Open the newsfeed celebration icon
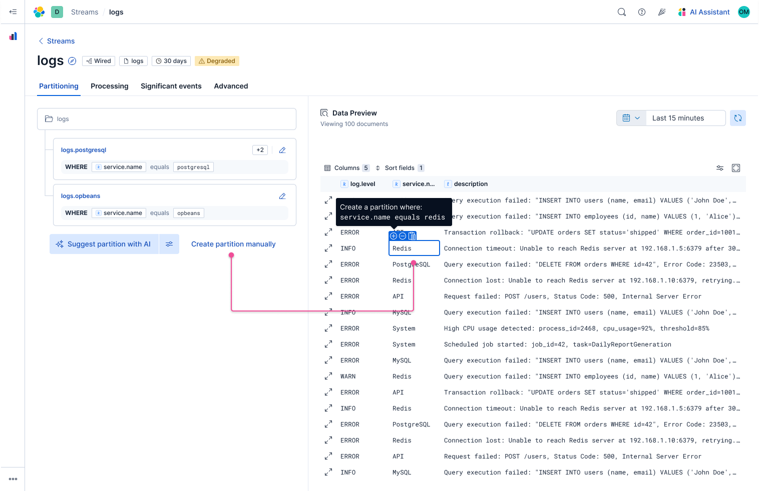The width and height of the screenshot is (759, 491). (x=662, y=12)
